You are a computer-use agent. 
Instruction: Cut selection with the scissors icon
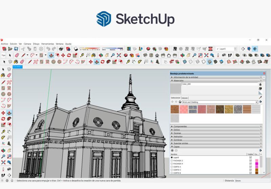click(x=23, y=49)
